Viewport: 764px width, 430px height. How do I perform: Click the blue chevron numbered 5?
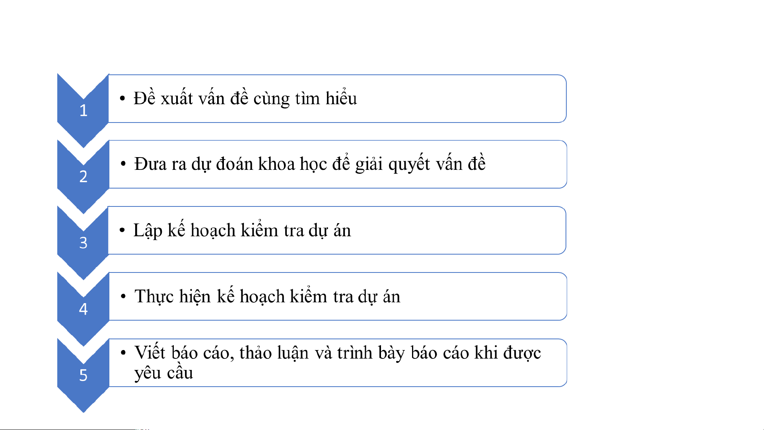(83, 375)
